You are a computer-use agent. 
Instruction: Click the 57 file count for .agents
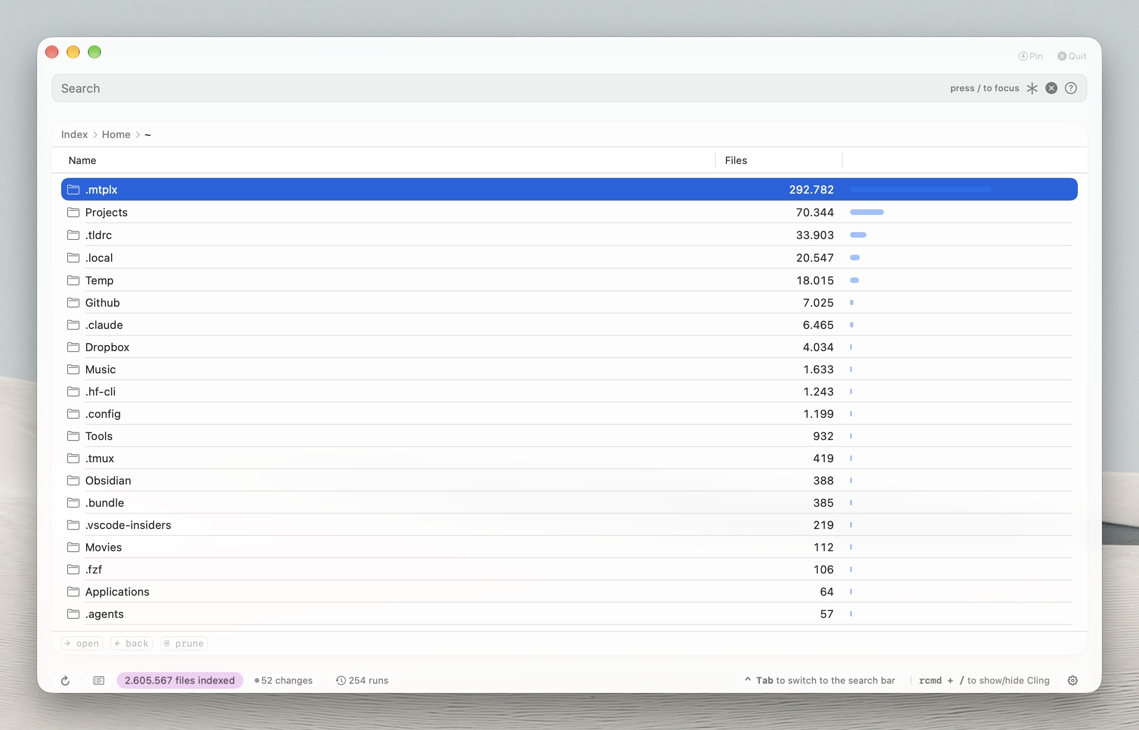pyautogui.click(x=826, y=614)
